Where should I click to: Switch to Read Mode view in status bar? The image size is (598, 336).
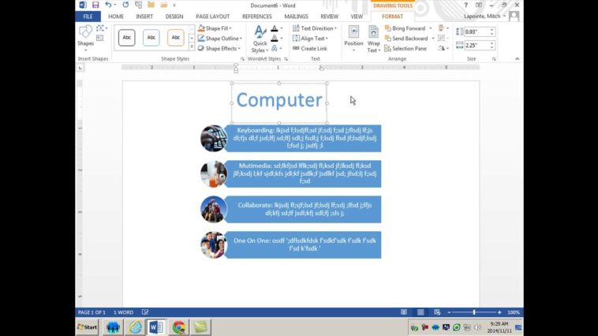[404, 312]
